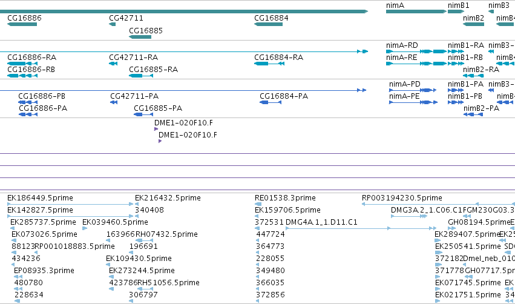Click the CG16886-RA transcript label

click(x=32, y=58)
